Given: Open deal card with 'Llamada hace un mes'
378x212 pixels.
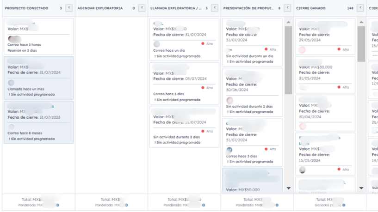Looking at the screenshot, I should tap(38, 78).
